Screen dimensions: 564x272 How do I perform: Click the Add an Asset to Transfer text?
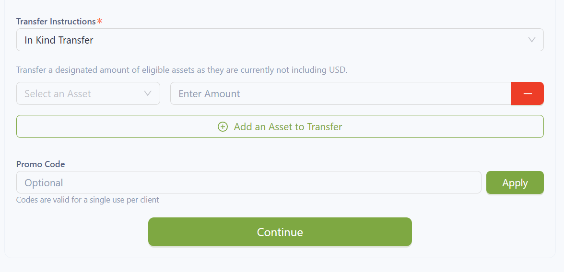pos(288,127)
